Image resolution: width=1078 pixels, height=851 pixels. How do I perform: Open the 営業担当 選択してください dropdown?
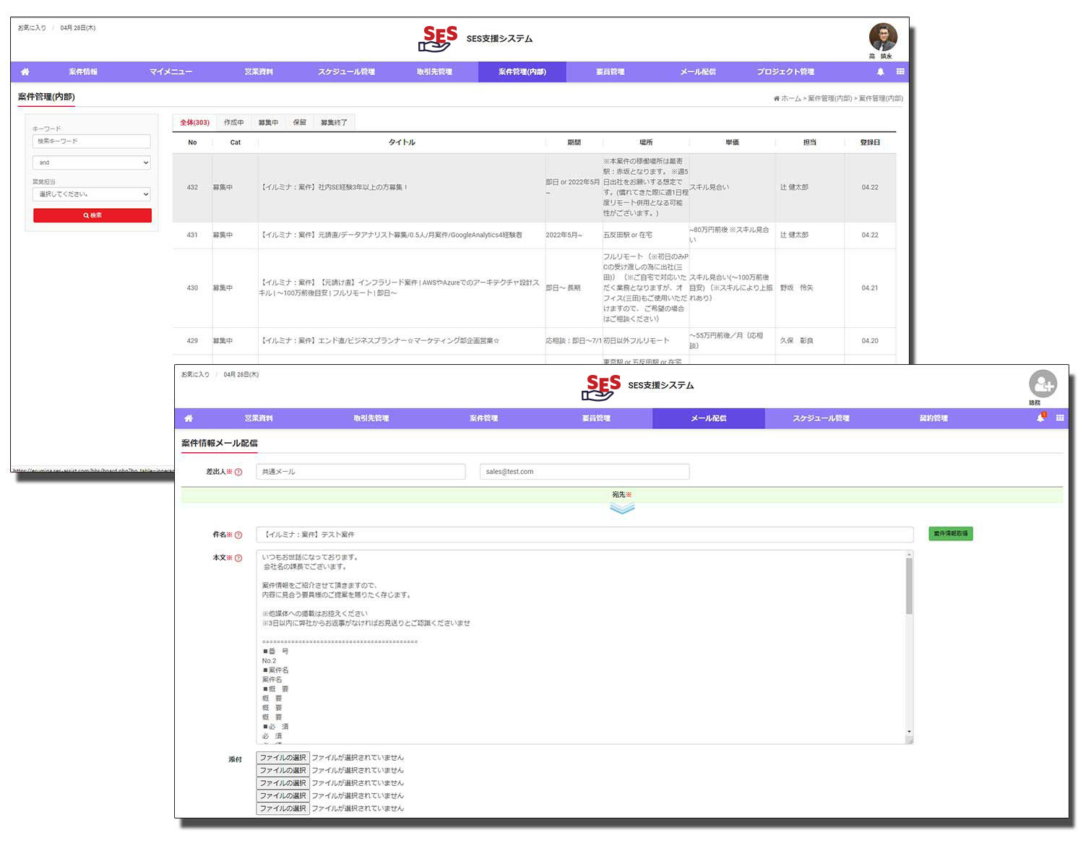click(x=92, y=194)
